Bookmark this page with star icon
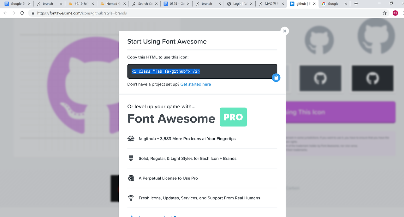 point(384,13)
